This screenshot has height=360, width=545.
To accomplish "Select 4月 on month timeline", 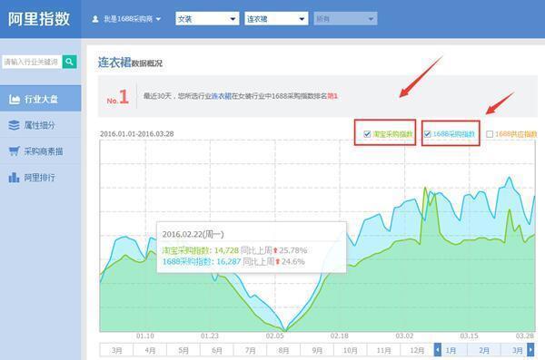I will pos(150,350).
